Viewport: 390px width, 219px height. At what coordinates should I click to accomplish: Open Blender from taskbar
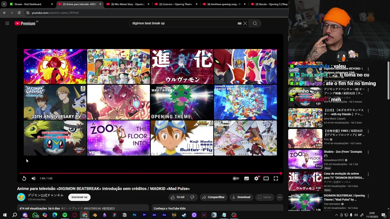95,215
